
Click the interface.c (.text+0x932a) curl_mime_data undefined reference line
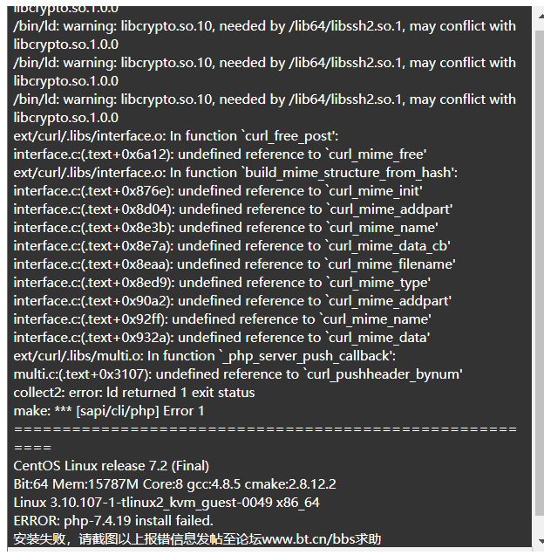[221, 338]
